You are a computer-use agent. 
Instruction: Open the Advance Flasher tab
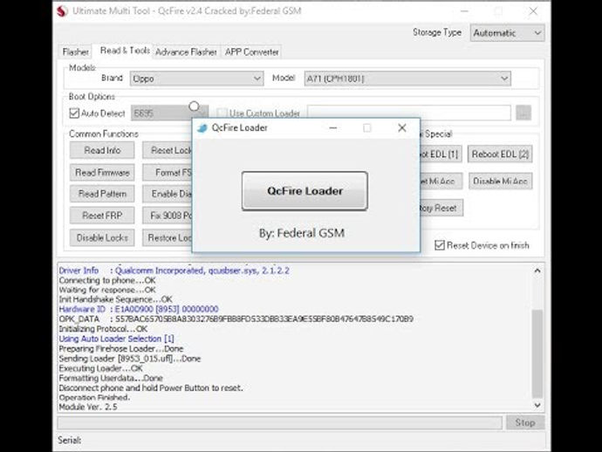coord(186,51)
